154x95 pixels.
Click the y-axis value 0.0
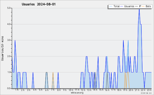click(9, 88)
